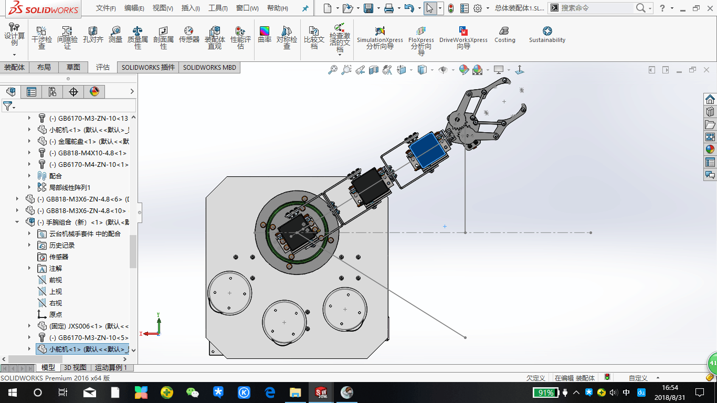Click the 搜索命令 search command box
This screenshot has width=717, height=403.
[596, 8]
